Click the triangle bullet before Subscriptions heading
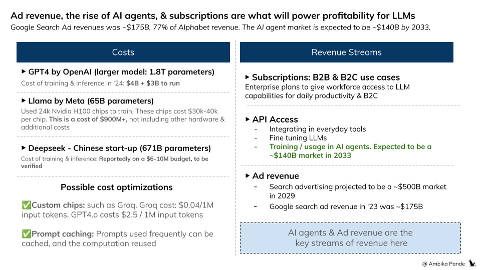481x270 pixels. 248,77
